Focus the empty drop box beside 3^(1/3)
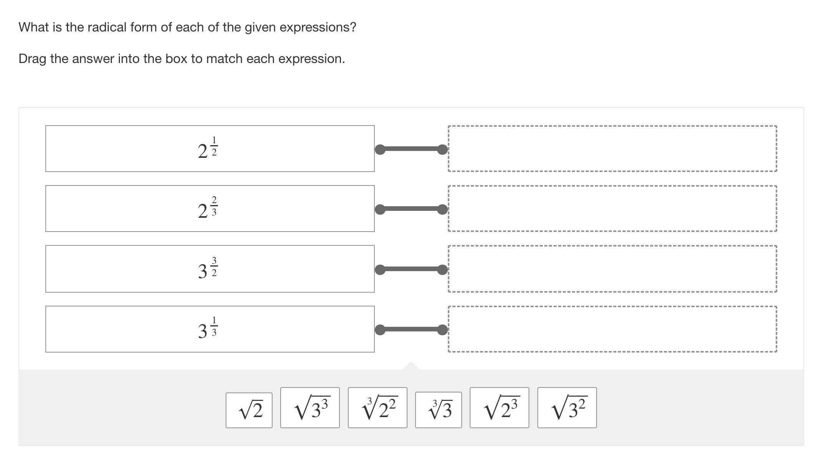Screen dimensions: 818x457 tap(612, 329)
